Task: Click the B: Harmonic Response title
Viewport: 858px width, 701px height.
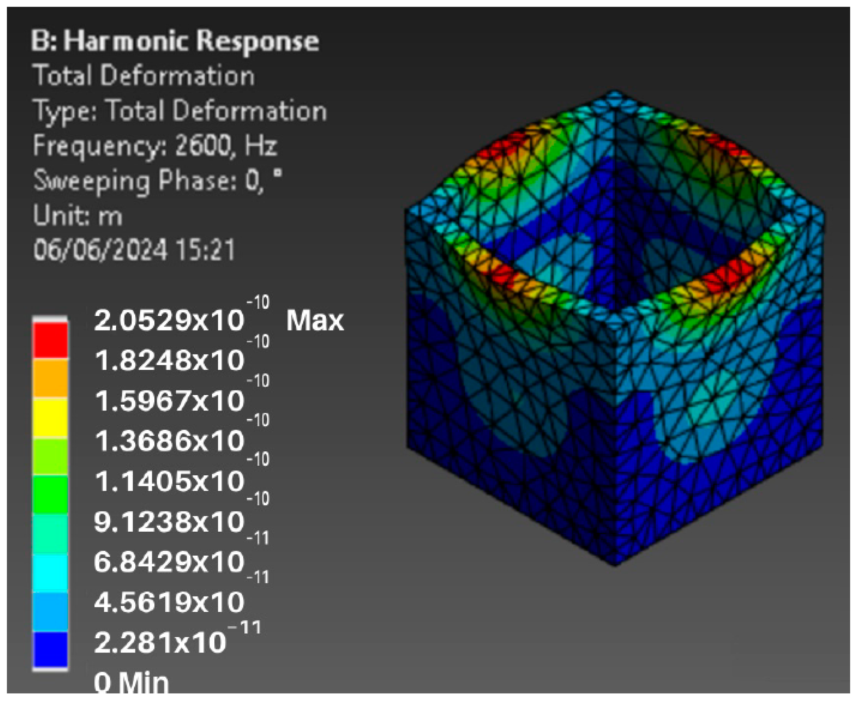Action: (175, 41)
